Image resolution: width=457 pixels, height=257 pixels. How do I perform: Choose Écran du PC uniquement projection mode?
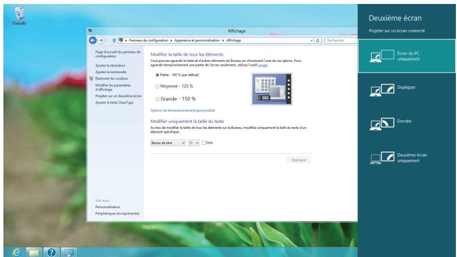[406, 56]
